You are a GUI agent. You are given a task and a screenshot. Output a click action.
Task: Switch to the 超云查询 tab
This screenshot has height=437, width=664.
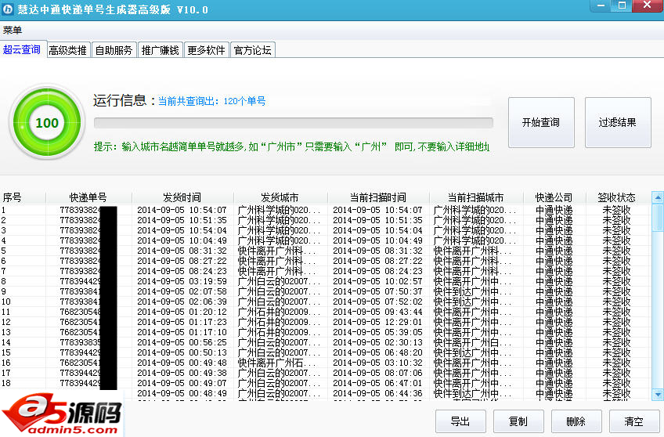pyautogui.click(x=22, y=49)
